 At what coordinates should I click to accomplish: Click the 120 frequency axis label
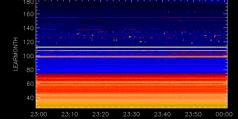[28, 42]
